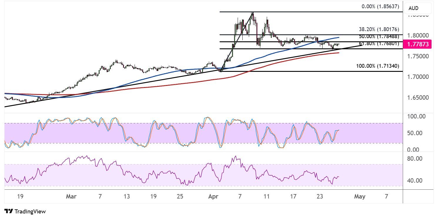Click the 80.00 RSI scale value

415,159
